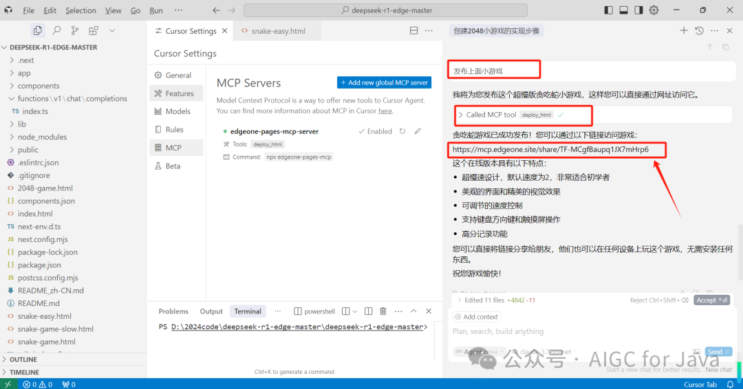The height and width of the screenshot is (389, 743).
Task: Start a new chat with plus icon
Action: 683,31
